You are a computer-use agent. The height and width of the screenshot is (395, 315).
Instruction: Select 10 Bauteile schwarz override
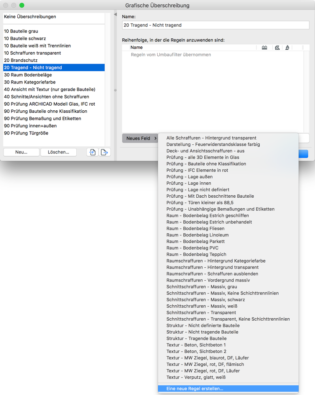pyautogui.click(x=54, y=38)
